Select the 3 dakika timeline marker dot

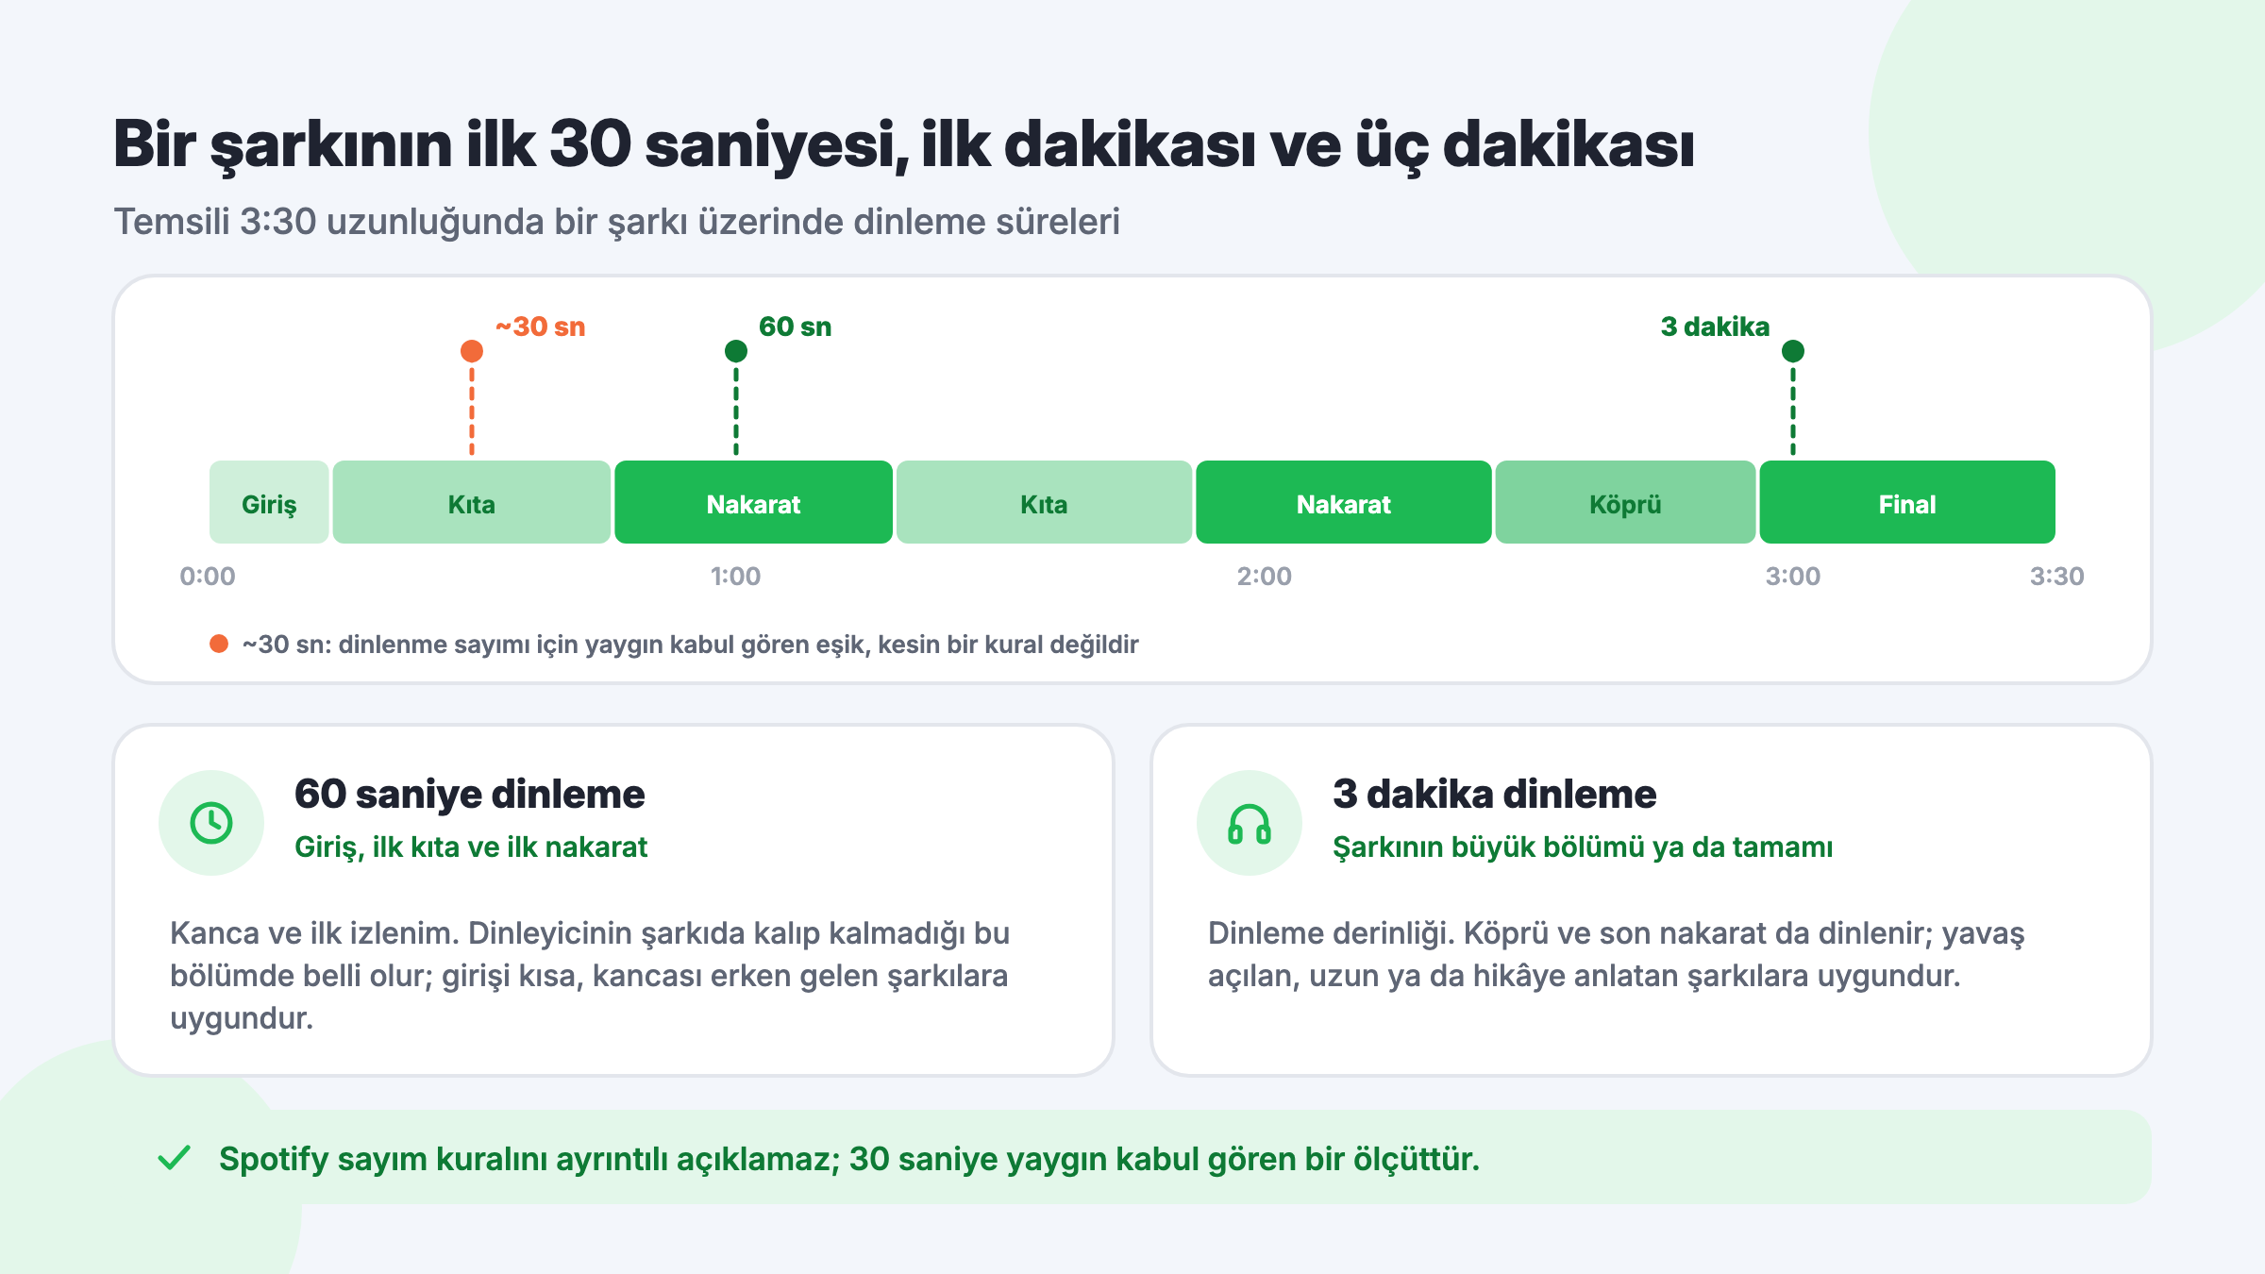point(1793,351)
